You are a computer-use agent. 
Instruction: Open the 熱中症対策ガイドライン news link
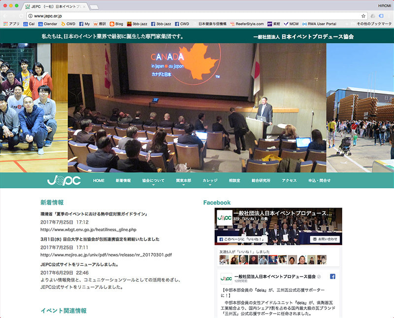point(94,214)
